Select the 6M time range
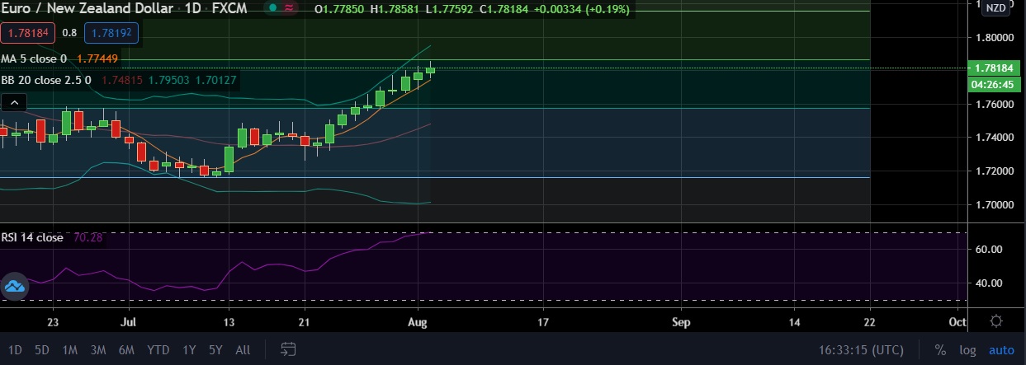Image resolution: width=1026 pixels, height=365 pixels. [126, 349]
